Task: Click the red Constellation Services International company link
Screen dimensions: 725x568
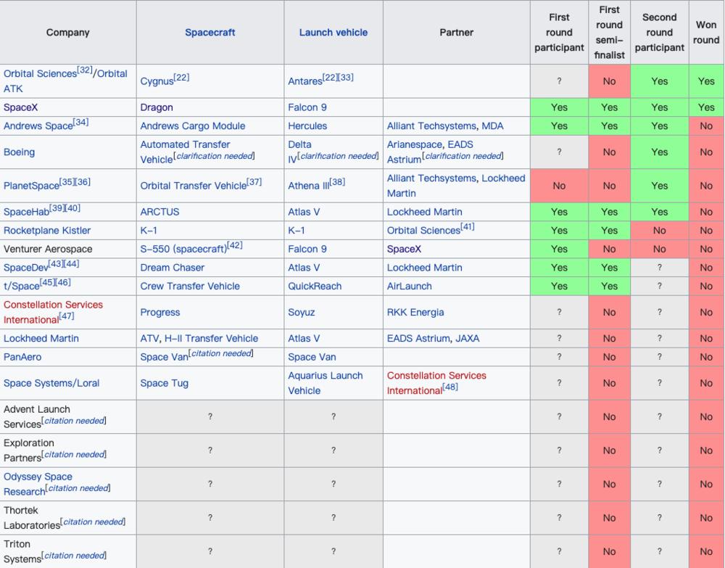Action: pos(53,305)
